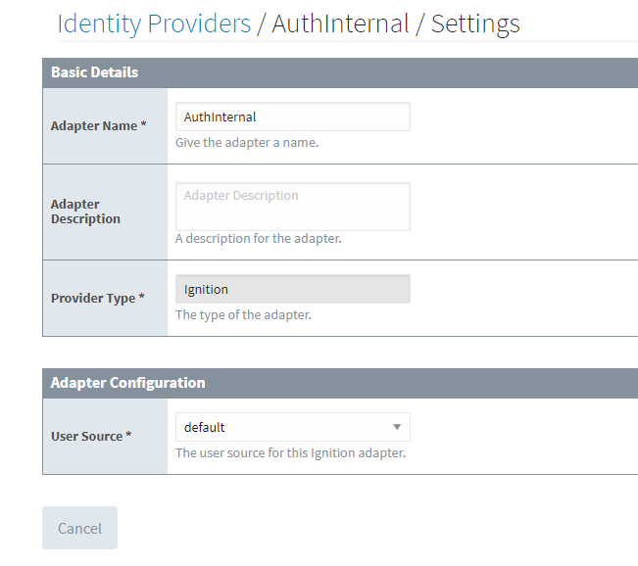Click the greyed-out Ignition provider type field
638x566 pixels.
292,290
